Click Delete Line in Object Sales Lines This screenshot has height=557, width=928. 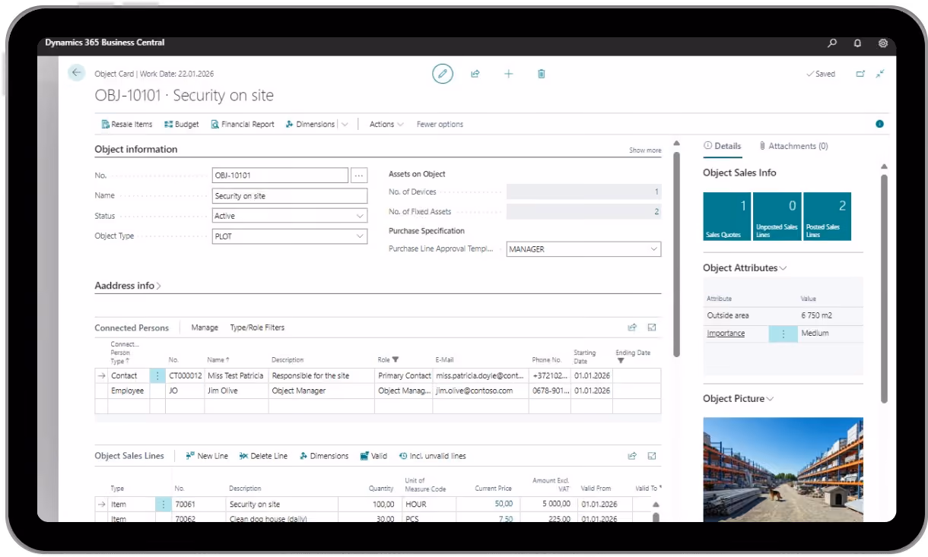click(x=263, y=456)
